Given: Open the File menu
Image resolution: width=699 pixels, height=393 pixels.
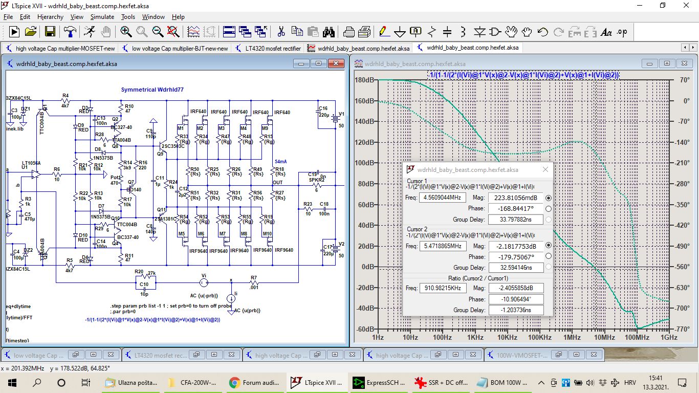Looking at the screenshot, I should (x=8, y=17).
